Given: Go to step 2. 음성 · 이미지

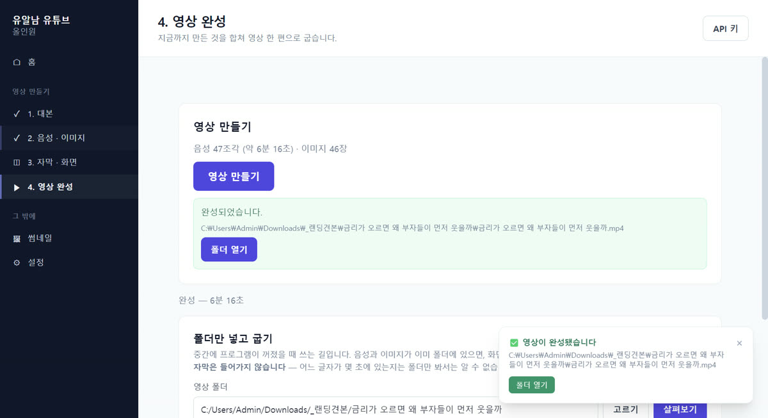Looking at the screenshot, I should [x=69, y=138].
